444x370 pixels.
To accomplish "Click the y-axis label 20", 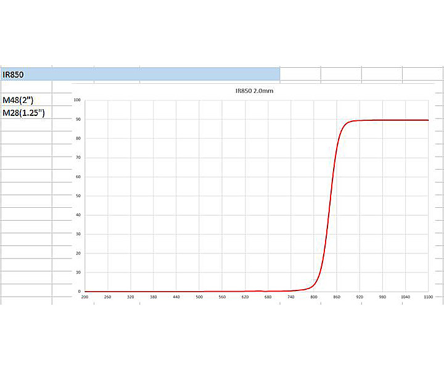I will 78,253.
